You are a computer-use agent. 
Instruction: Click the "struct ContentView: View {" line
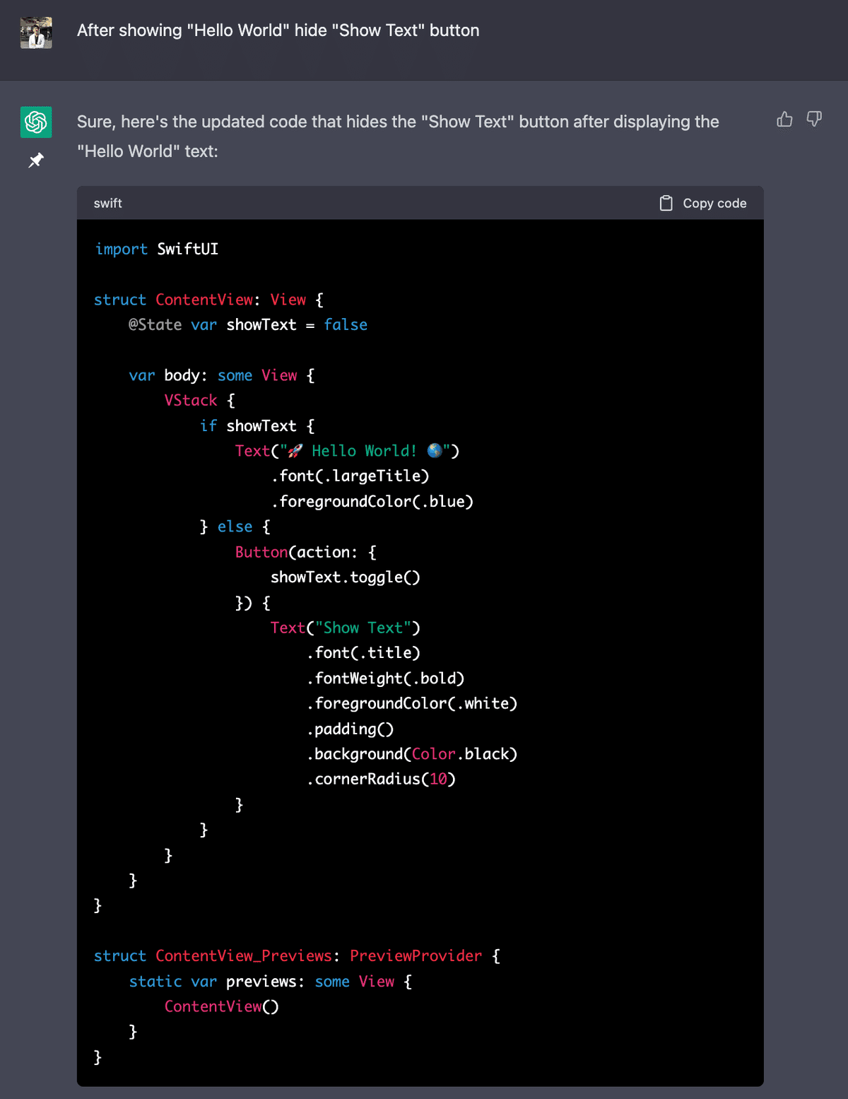[x=209, y=300]
